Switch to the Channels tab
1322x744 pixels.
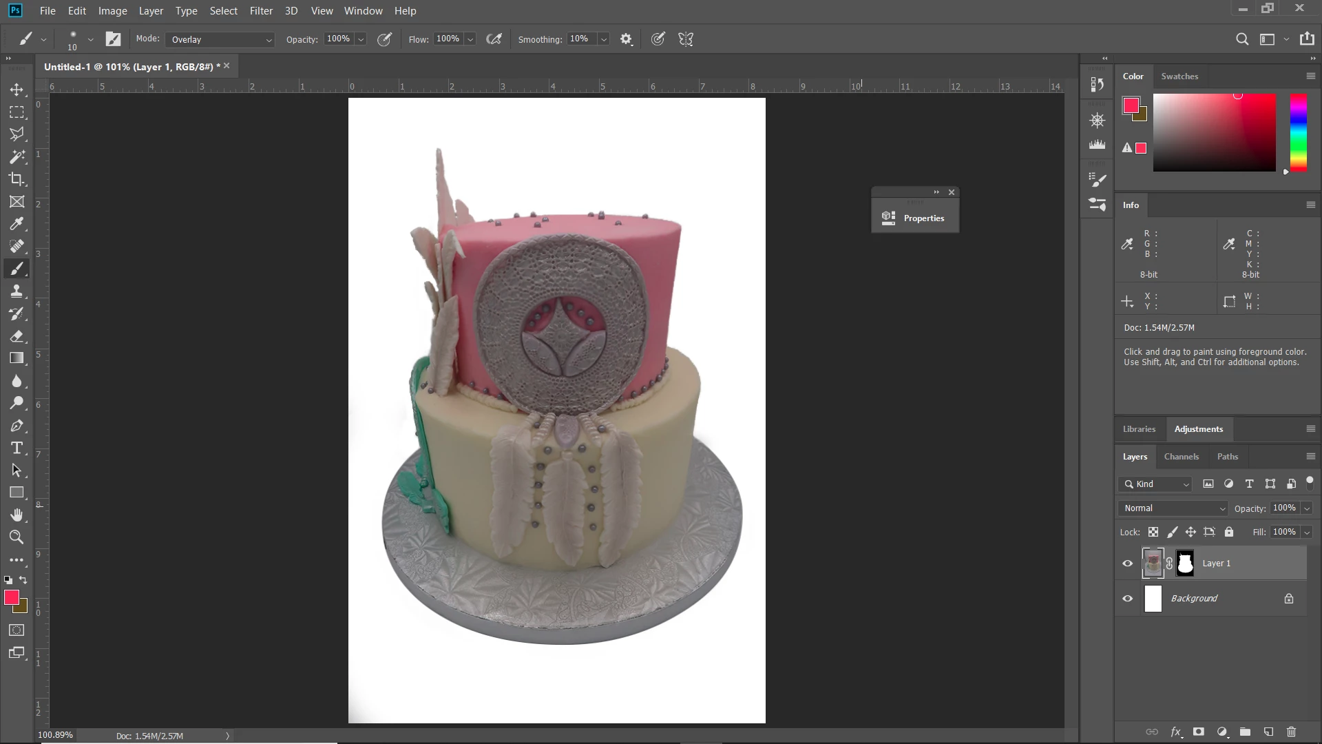1181,457
